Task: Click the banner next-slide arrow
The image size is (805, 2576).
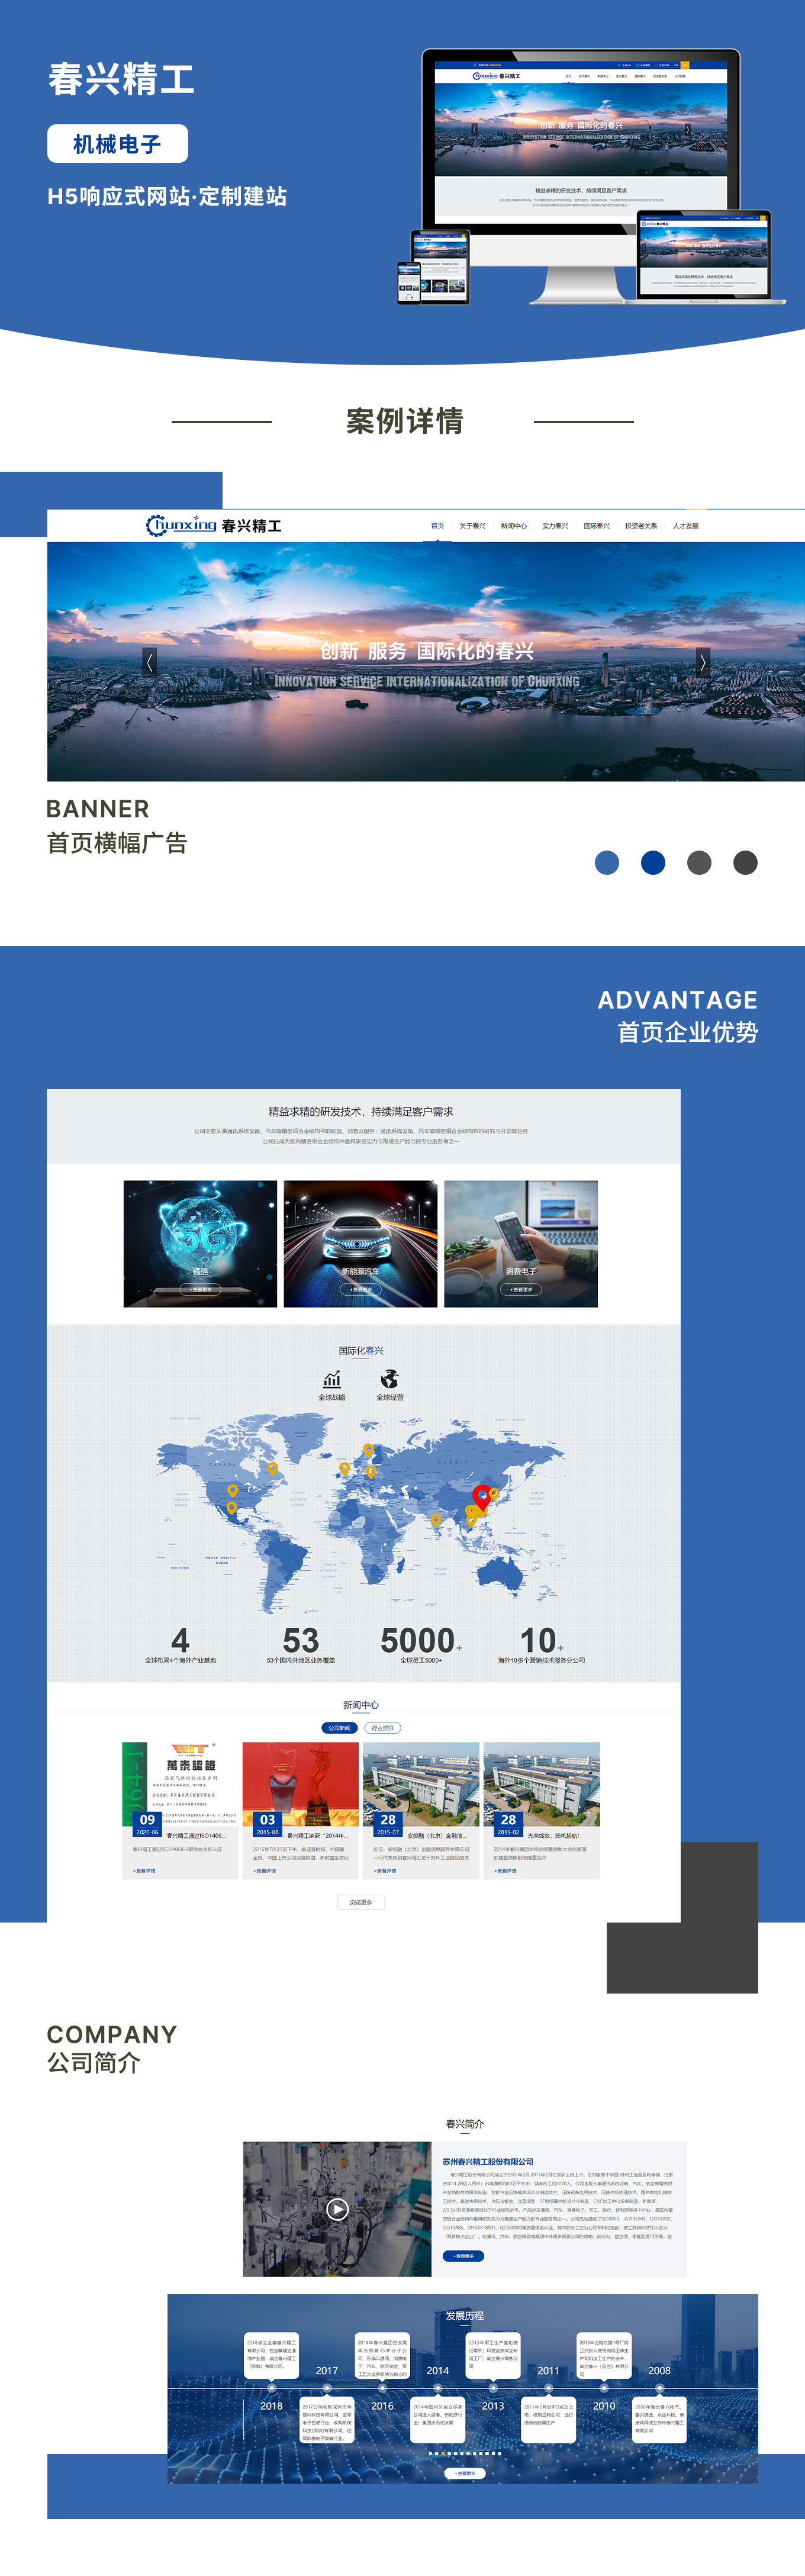Action: (x=703, y=662)
